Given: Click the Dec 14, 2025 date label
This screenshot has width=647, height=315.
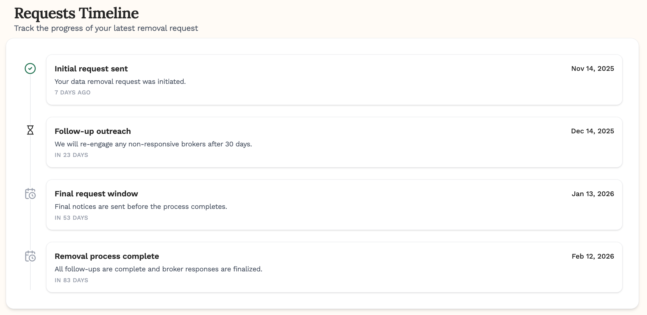Looking at the screenshot, I should point(592,131).
